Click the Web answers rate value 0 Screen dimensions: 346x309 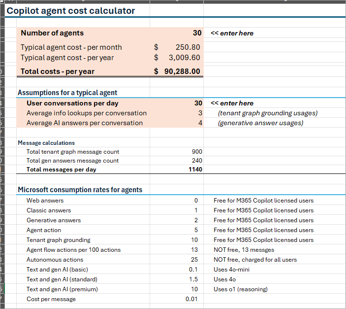pos(196,201)
